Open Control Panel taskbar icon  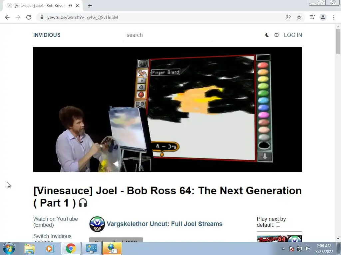pos(91,248)
